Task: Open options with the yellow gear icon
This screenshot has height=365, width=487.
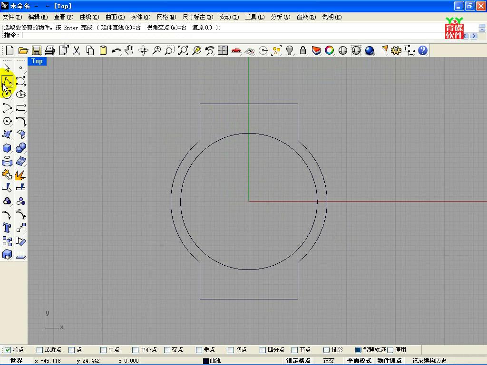Action: (x=396, y=50)
